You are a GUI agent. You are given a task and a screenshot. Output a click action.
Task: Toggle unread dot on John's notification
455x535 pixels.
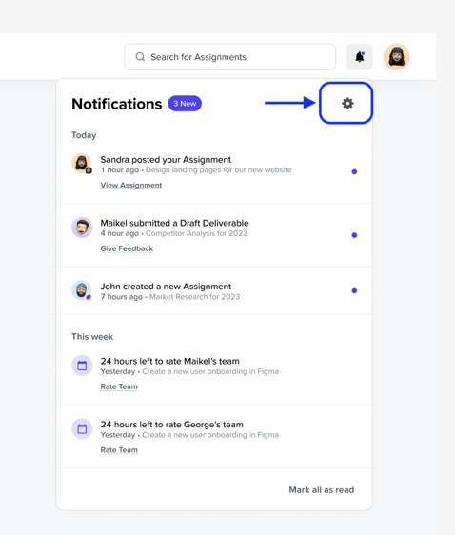coord(354,290)
